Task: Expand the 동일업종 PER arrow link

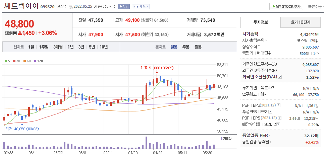Action: [x=256, y=136]
